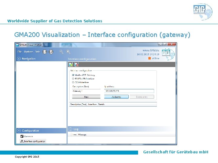Close the GMA200Visual window
This screenshot has height=163, width=218.
coord(172,44)
